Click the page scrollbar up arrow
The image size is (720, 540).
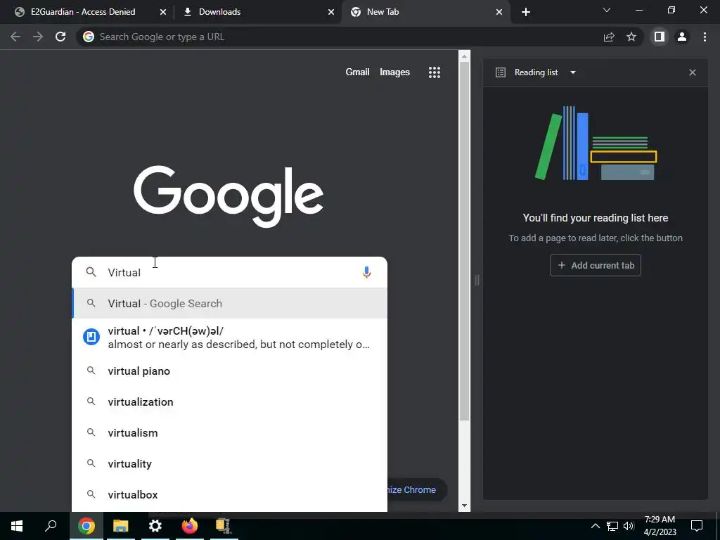pyautogui.click(x=464, y=56)
